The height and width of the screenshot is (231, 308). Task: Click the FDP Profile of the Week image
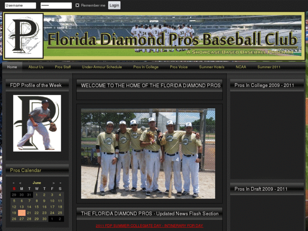37,123
